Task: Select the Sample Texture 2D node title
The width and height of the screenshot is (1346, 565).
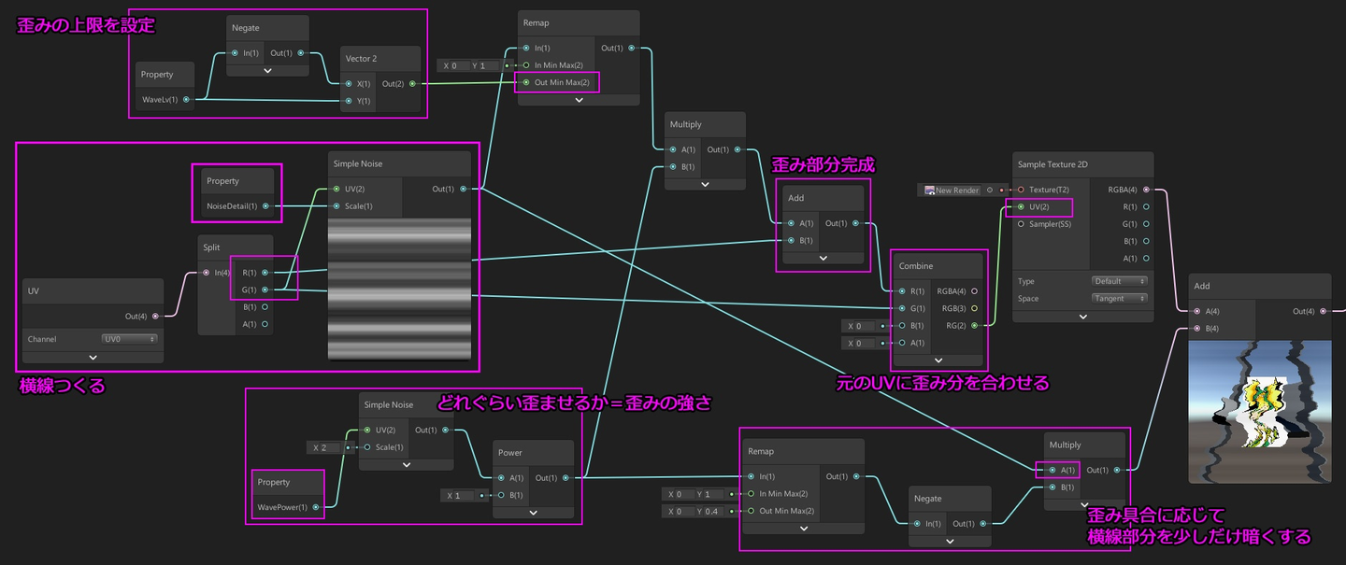Action: pyautogui.click(x=1052, y=164)
